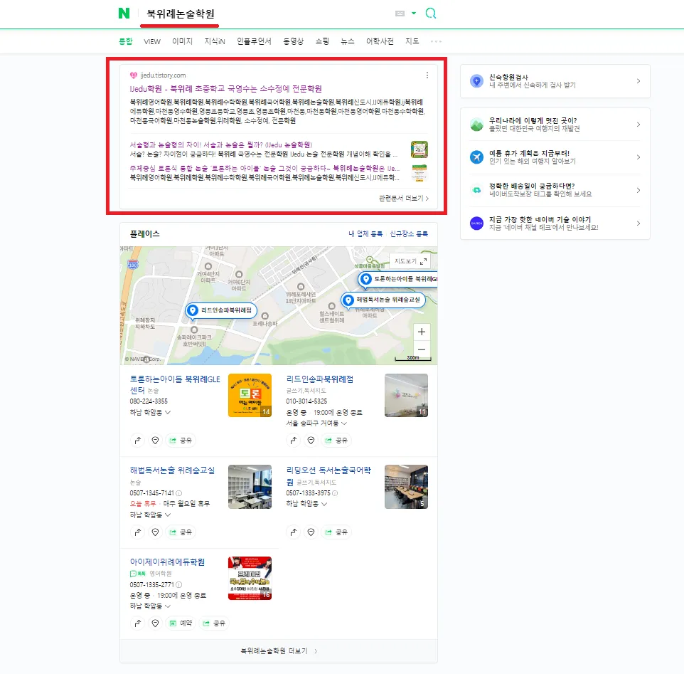The width and height of the screenshot is (684, 674).
Task: Open 토론하는아이들 photo thumbnail
Action: (250, 395)
